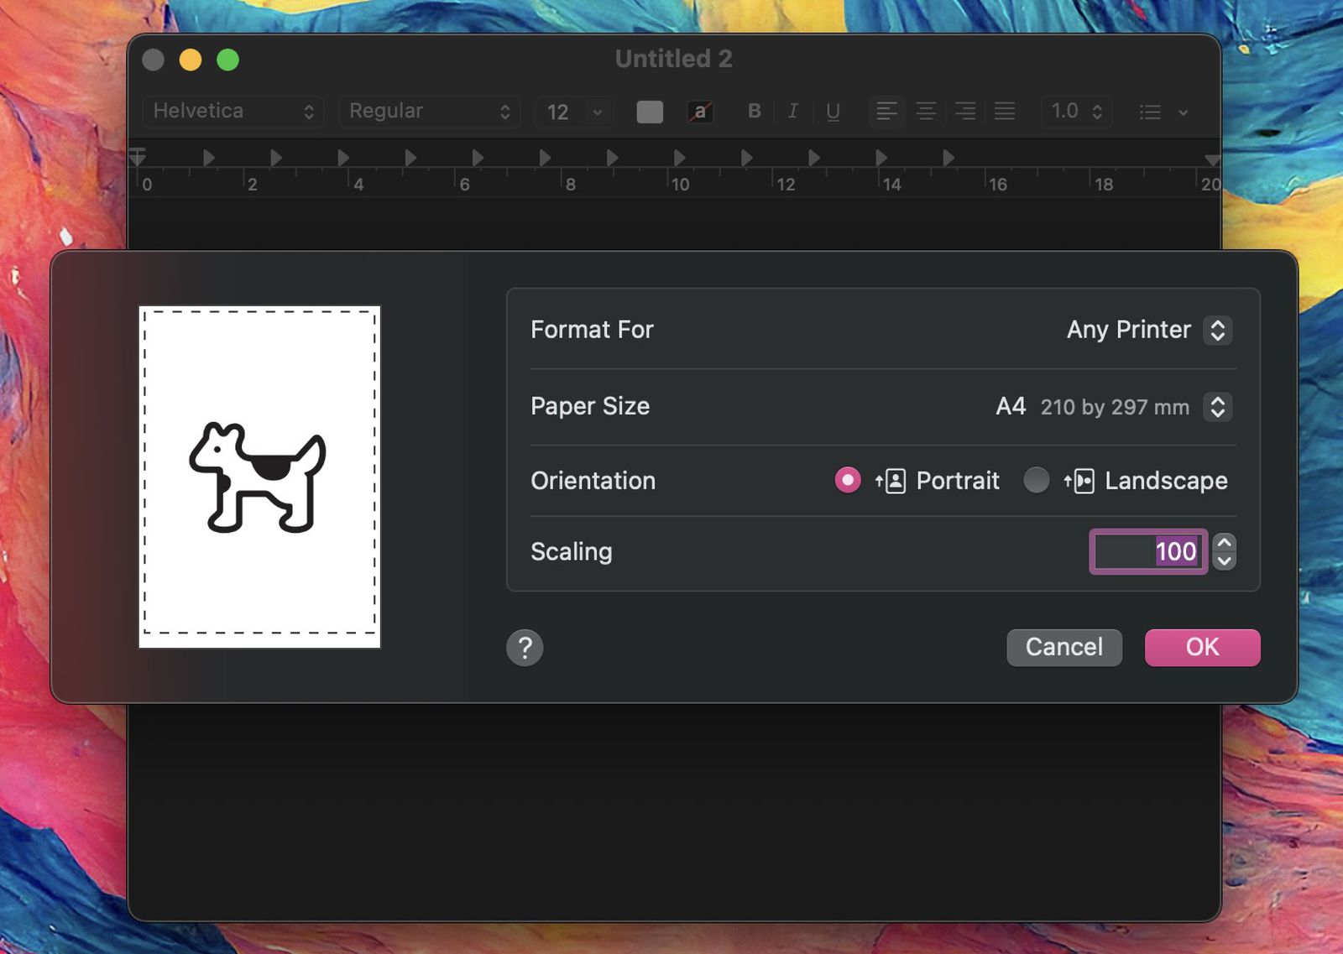1343x954 pixels.
Task: Toggle bold text formatting
Action: (x=753, y=111)
